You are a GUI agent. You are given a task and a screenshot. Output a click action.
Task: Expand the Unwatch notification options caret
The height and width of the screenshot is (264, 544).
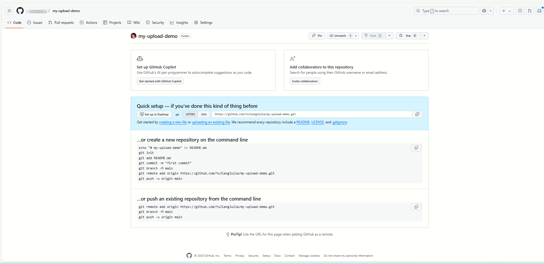[x=356, y=36]
